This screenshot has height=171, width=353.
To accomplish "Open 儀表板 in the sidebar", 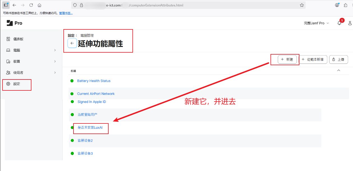I will point(18,39).
